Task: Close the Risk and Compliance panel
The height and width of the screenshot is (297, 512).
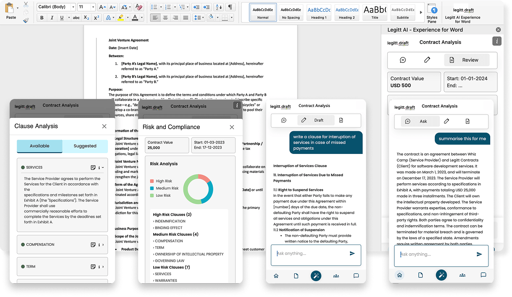Action: click(x=232, y=127)
